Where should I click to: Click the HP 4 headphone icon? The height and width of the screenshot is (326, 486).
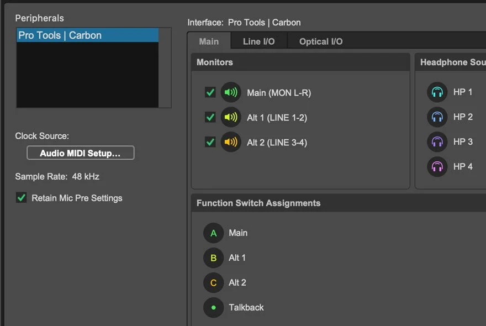coord(437,167)
